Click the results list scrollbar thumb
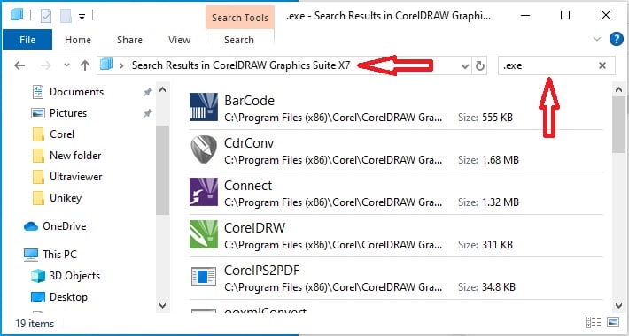Screen dimensions: 629x336 tap(619, 124)
